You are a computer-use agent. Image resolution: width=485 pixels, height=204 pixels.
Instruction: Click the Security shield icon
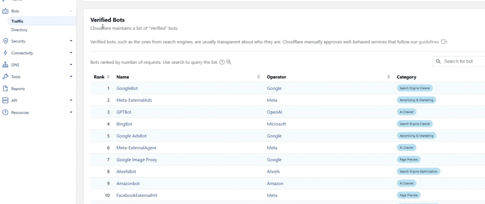click(5, 41)
